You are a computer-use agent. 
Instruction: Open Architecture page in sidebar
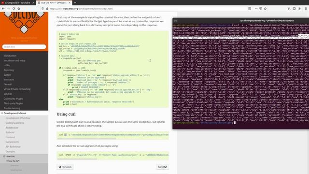pyautogui.click(x=12, y=128)
